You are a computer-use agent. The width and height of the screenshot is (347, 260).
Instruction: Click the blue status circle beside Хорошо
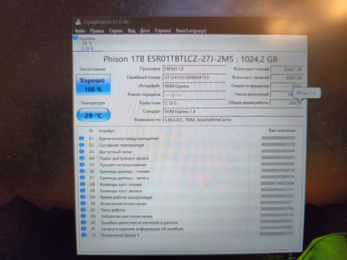[76, 38]
